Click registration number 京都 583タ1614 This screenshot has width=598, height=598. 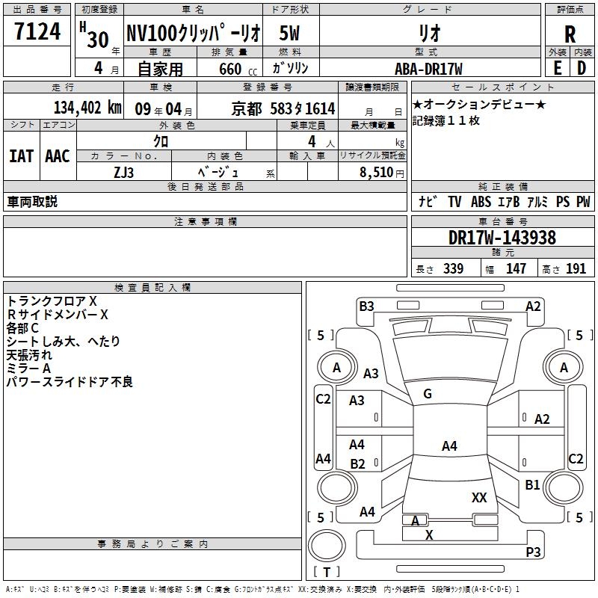283,109
